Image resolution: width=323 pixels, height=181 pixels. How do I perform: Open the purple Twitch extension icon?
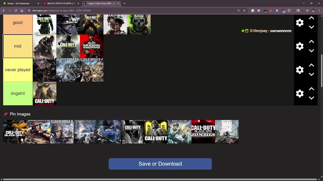coord(277,11)
